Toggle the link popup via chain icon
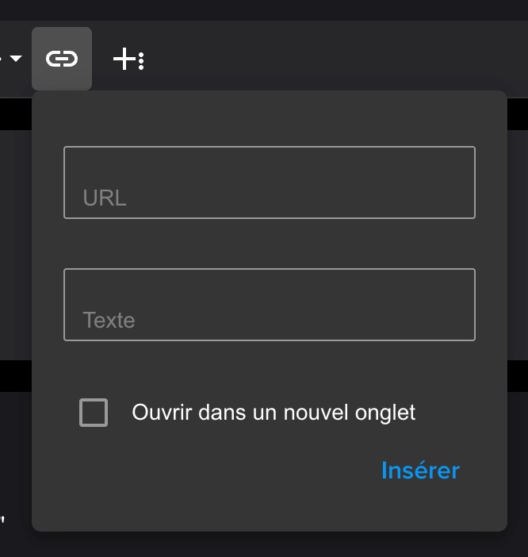 (x=62, y=59)
